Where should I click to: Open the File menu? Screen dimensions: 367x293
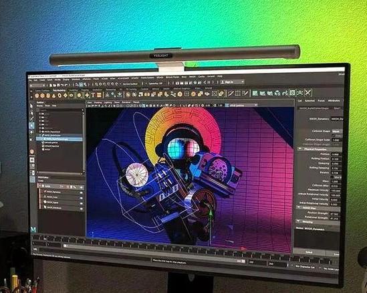[x=31, y=80]
